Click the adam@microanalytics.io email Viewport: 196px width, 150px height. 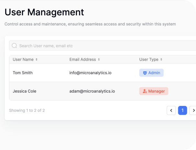coord(92,91)
